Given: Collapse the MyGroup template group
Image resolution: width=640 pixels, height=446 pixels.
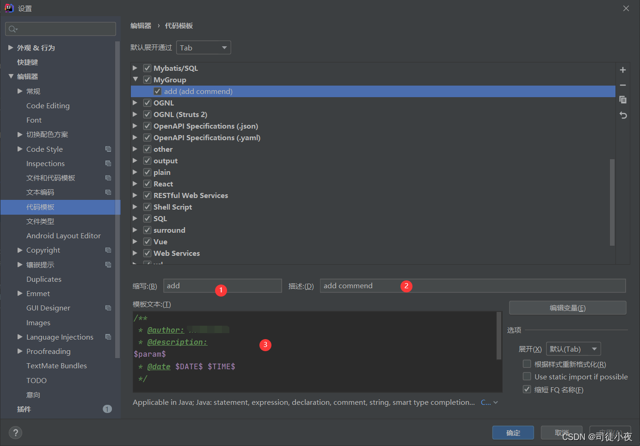Looking at the screenshot, I should coord(135,80).
